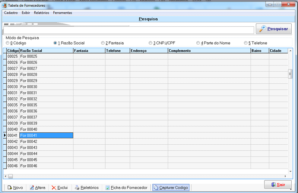The height and width of the screenshot is (193, 298).
Task: Open Relatórios via the printer icon
Action: 77,188
